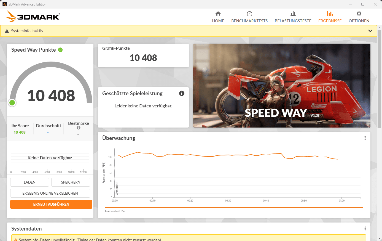Screen dimensions: 382x241
Task: Click the Systemdaten heading
Action: (x=26, y=229)
